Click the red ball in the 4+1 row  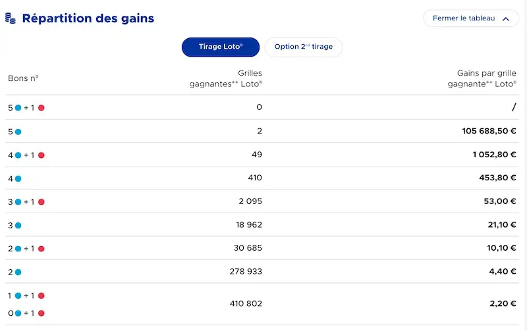click(42, 155)
